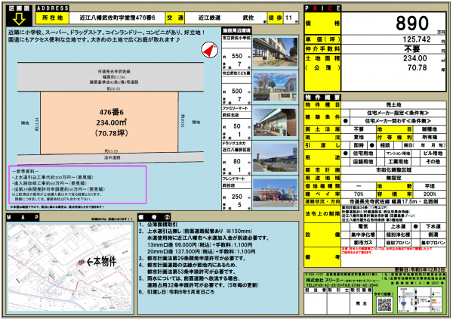Click the 売主 transaction mode cell
The width and height of the screenshot is (453, 320).
(x=361, y=303)
